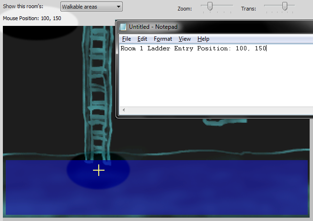
Task: Click the Zoom slider handle
Action: point(210,6)
